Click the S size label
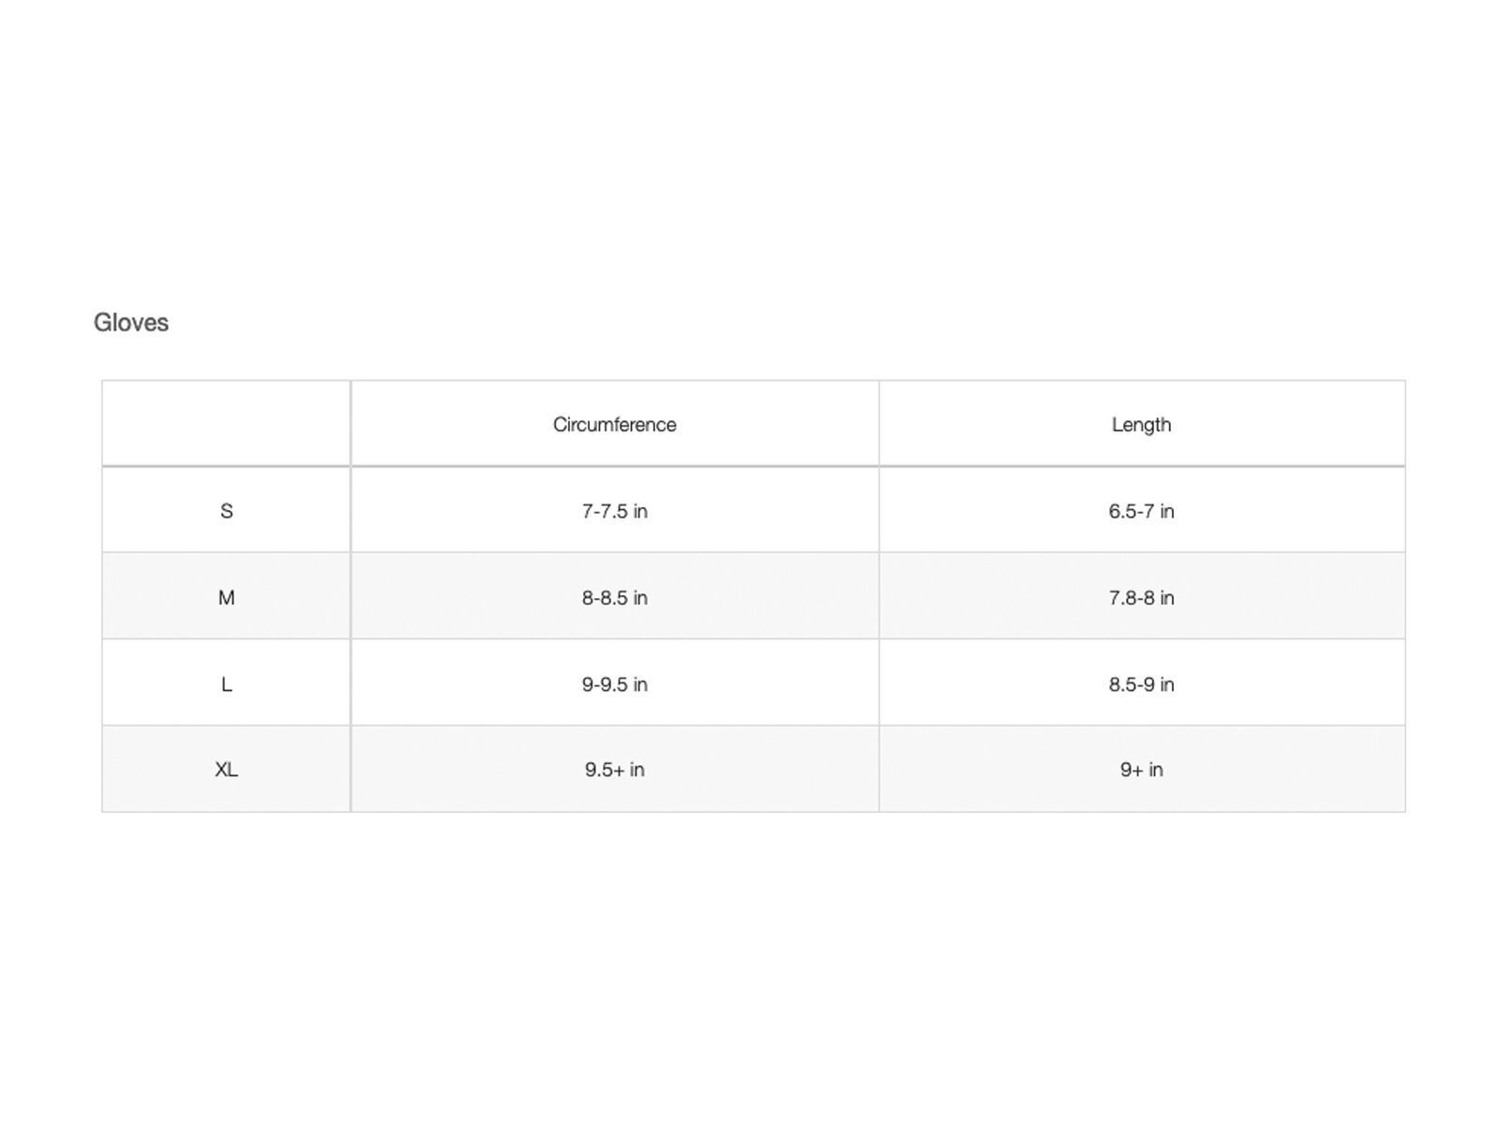Screen dimensions: 1500x1125 [x=226, y=511]
